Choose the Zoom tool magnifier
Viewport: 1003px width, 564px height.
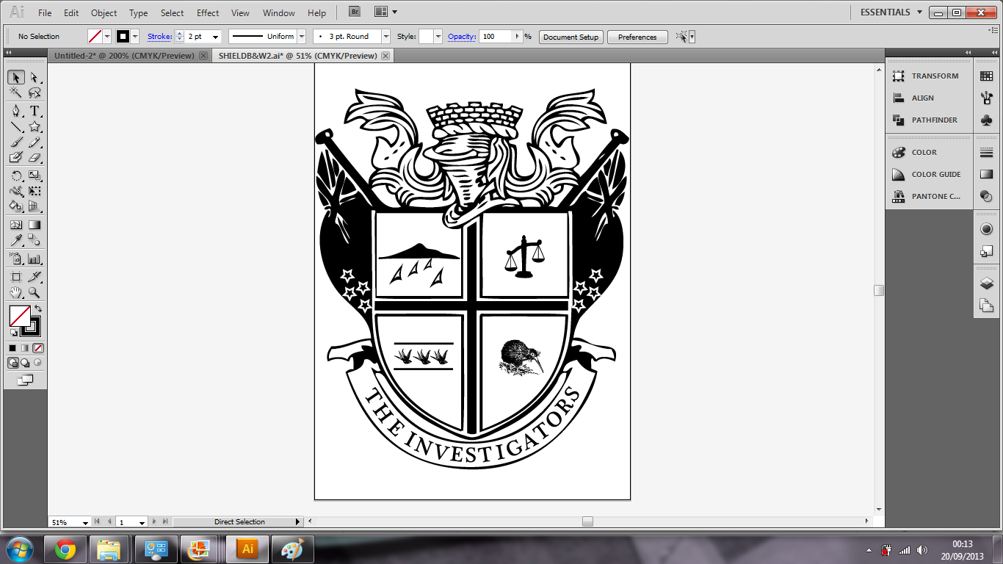pyautogui.click(x=34, y=293)
